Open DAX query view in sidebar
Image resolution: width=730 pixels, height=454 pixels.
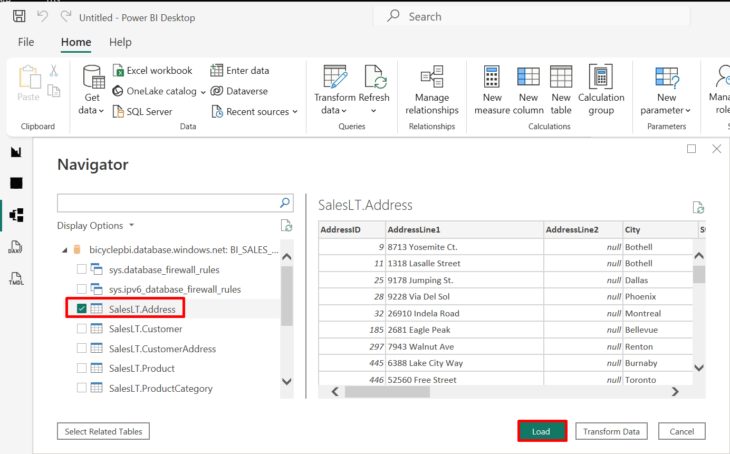[16, 247]
